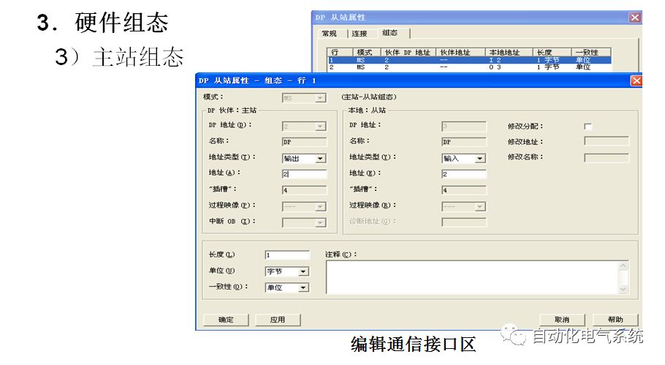Open the 中断 OB dropdown
The image size is (665, 365).
[x=320, y=222]
